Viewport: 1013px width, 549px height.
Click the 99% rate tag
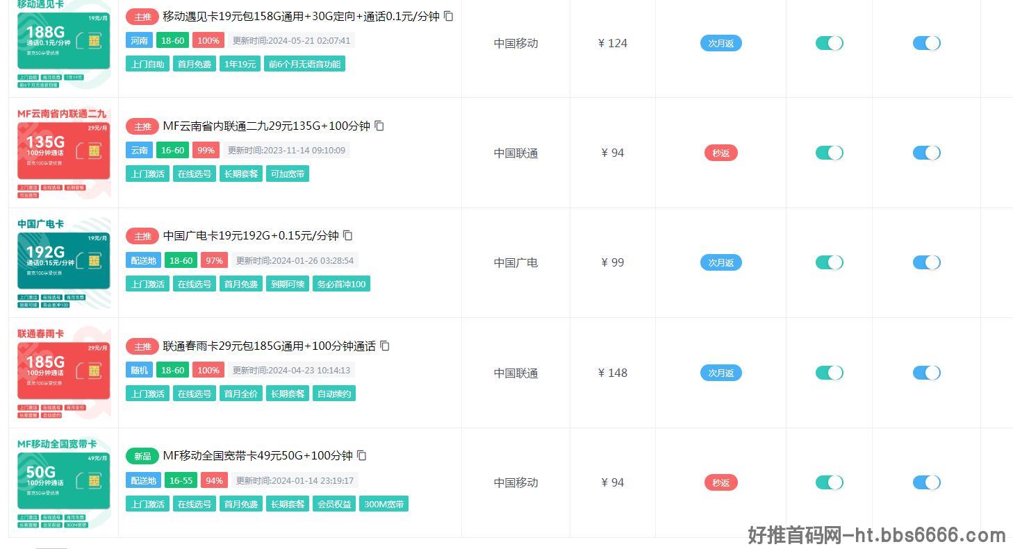click(206, 150)
